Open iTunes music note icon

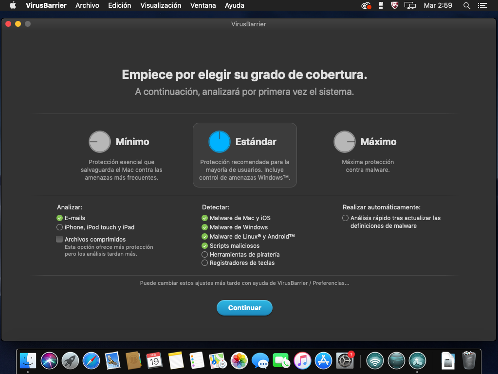point(302,361)
